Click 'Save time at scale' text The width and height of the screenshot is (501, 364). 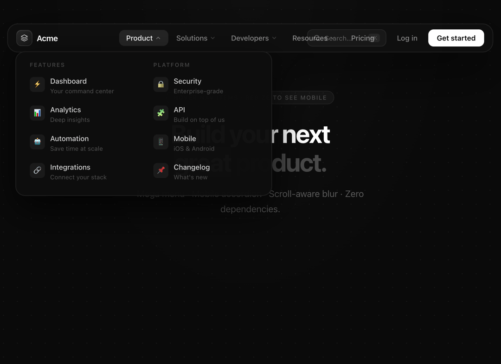pos(77,149)
